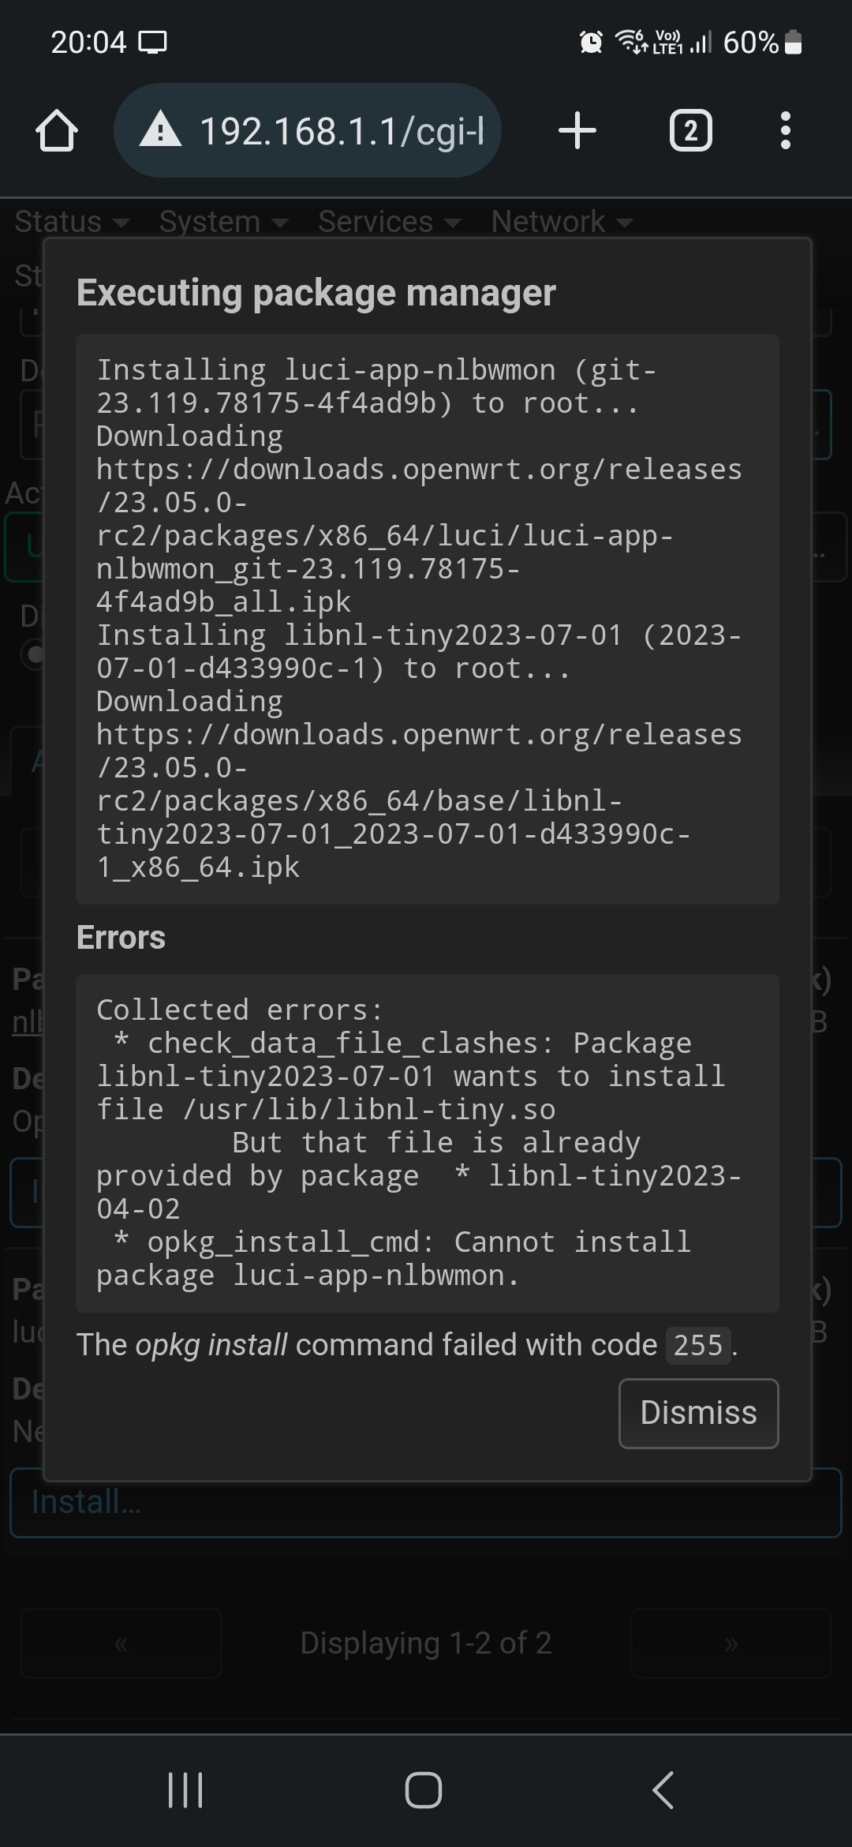
Task: Expand the Status dropdown menu
Action: click(72, 222)
